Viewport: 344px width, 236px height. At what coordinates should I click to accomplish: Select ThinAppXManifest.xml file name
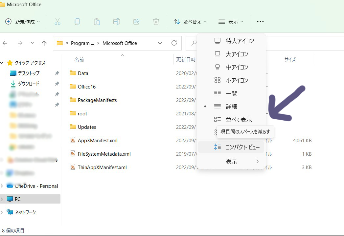(x=102, y=167)
